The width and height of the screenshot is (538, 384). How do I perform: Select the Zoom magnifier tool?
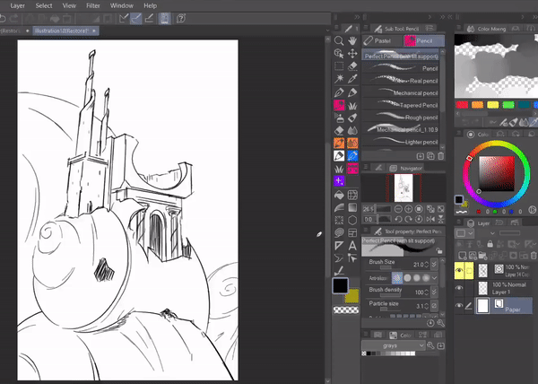point(340,40)
